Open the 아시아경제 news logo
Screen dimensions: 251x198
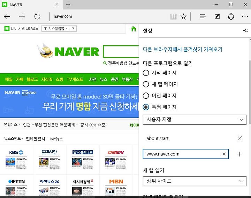pos(83,182)
